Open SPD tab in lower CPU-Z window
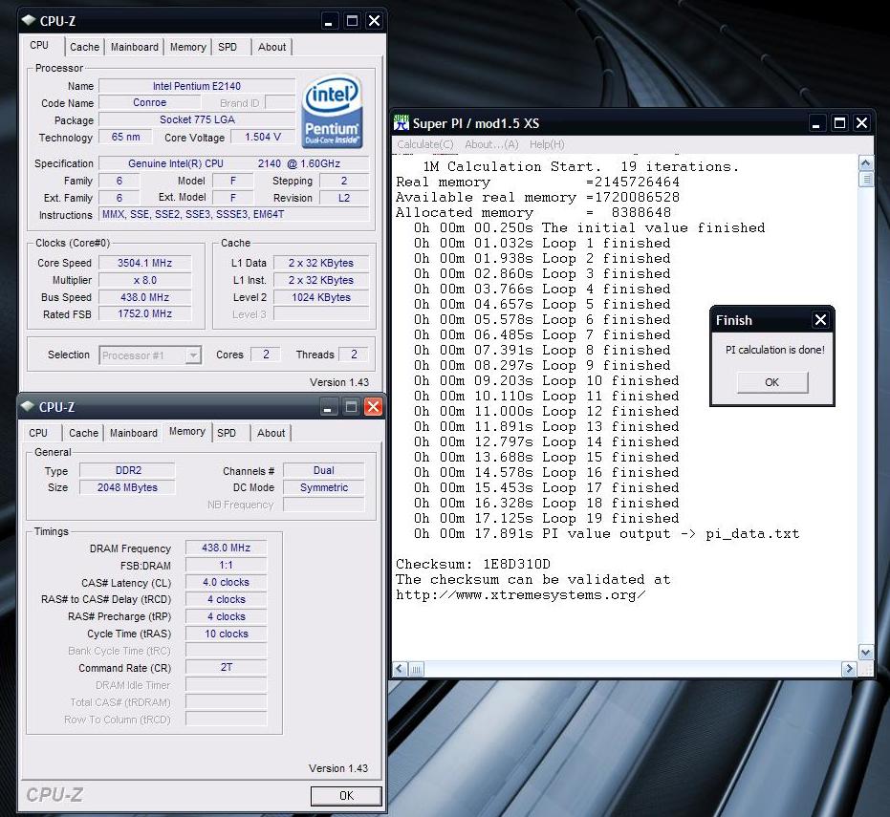This screenshot has height=817, width=890. 227,433
